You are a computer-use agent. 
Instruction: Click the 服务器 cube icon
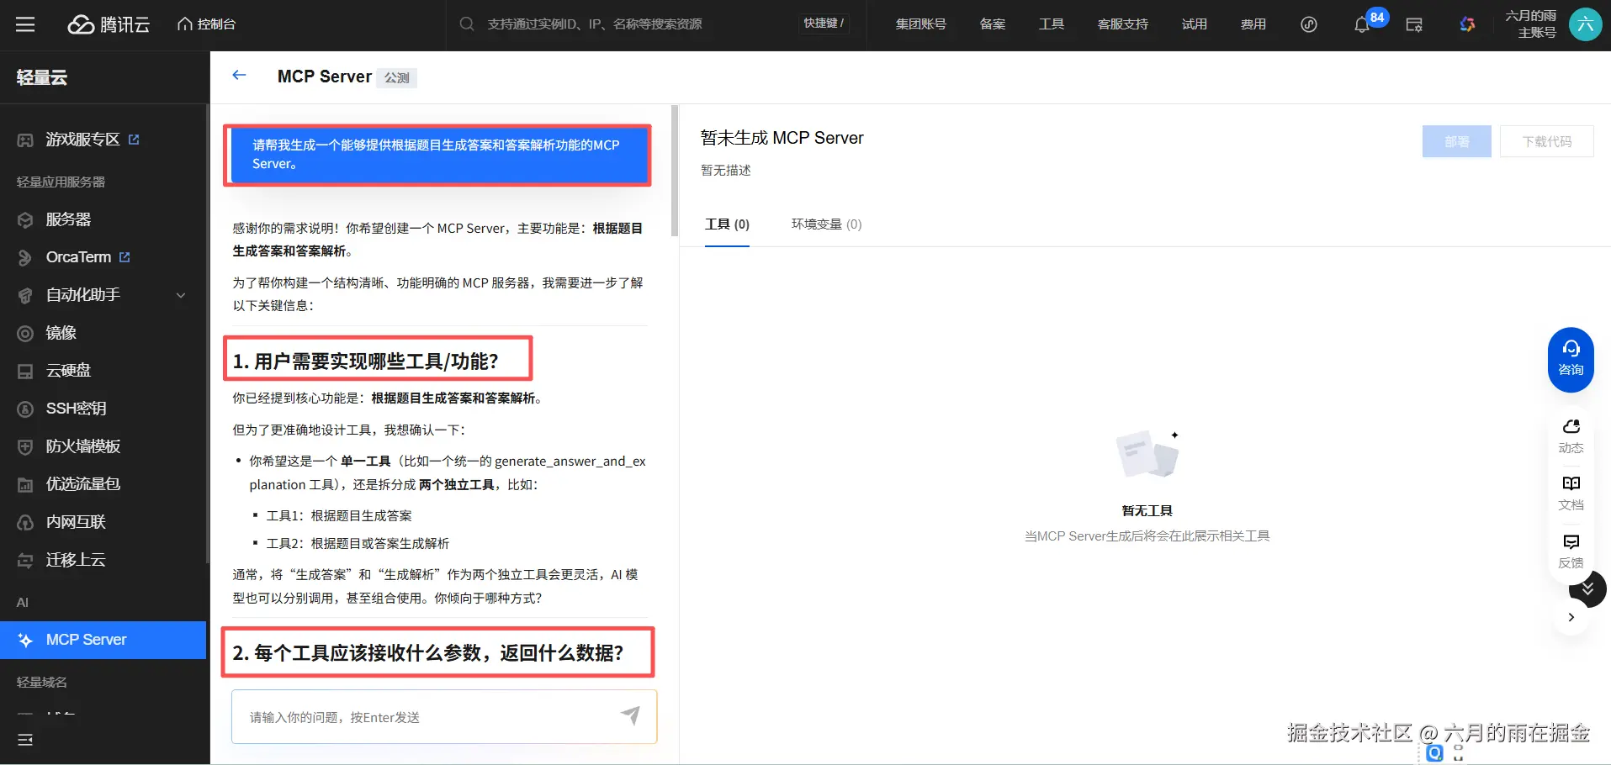(25, 220)
